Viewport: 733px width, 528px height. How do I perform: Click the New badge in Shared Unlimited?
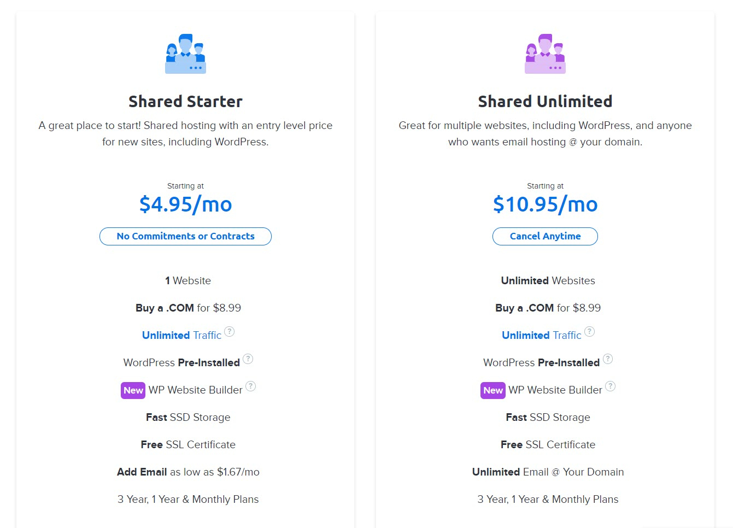(x=492, y=390)
